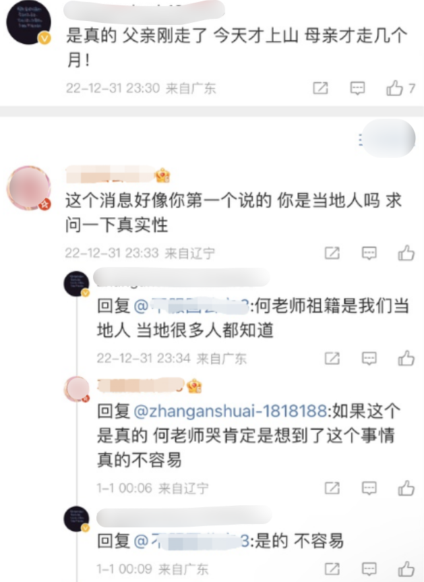Reply to the 23:33 Liaoning comment
Viewport: 424px width, 582px height.
tap(369, 253)
